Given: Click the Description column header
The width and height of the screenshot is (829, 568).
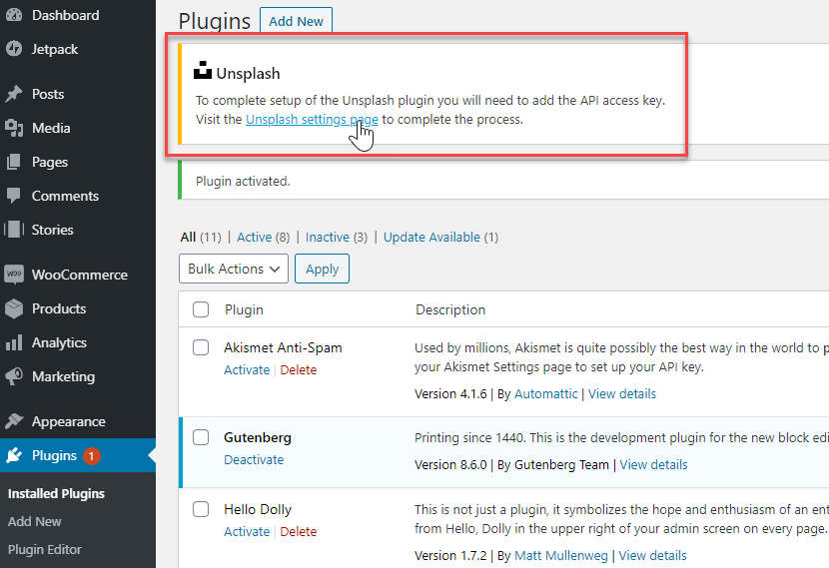Looking at the screenshot, I should pos(450,309).
